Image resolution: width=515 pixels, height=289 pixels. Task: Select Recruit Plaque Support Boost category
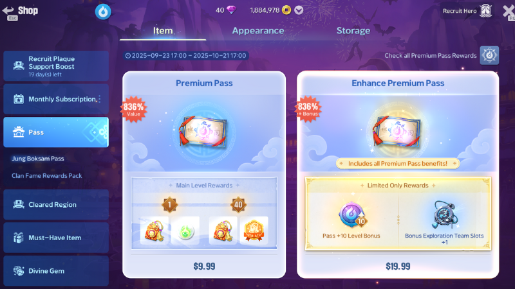56,66
